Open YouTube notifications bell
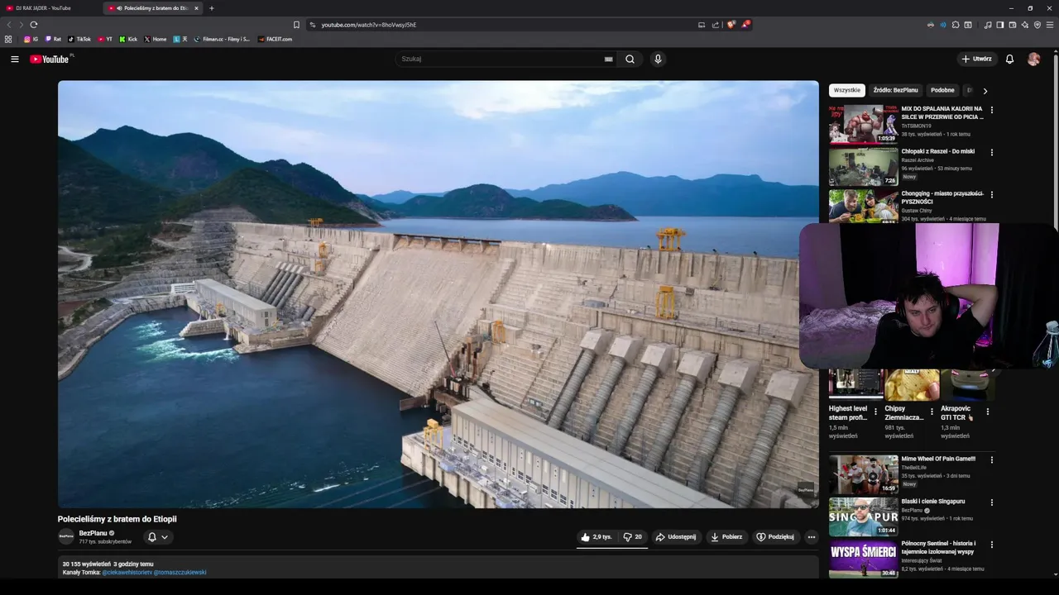Screen dimensions: 1059x595 coord(1009,59)
